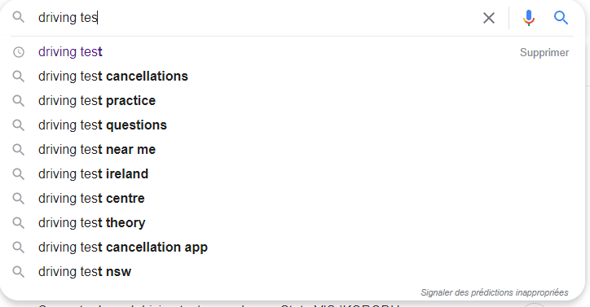Choose "driving test centre" suggestion

(292, 198)
